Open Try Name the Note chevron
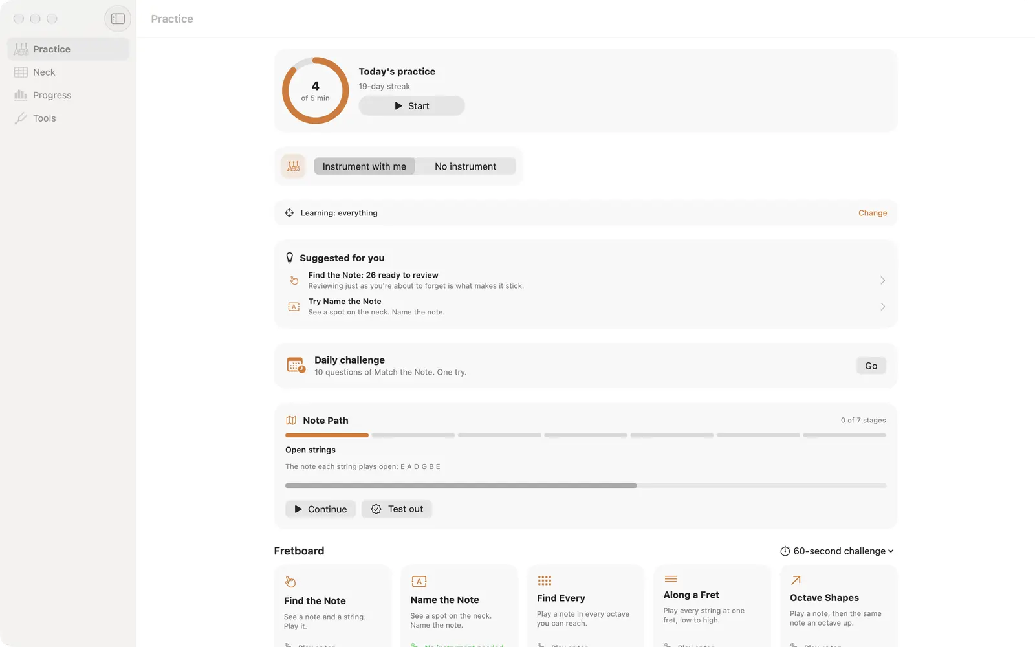The image size is (1035, 647). point(882,307)
